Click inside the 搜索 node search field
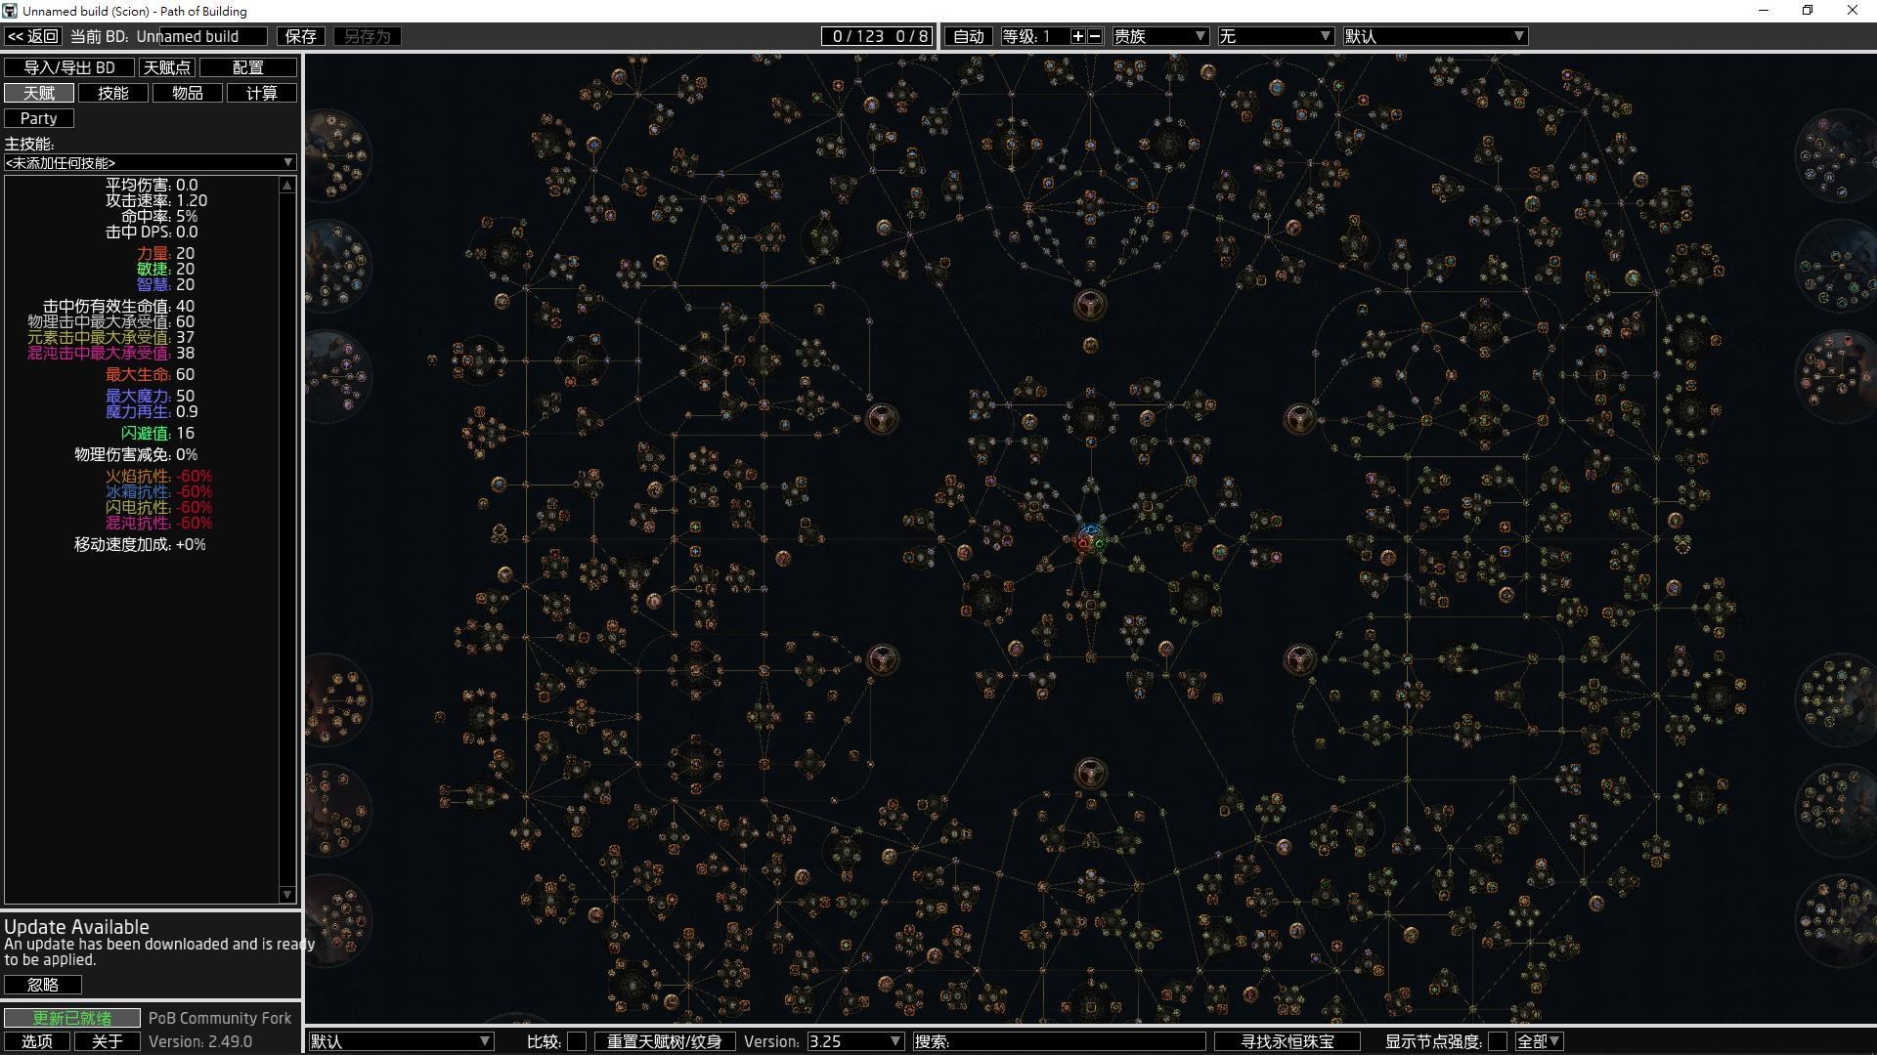 1061,1041
